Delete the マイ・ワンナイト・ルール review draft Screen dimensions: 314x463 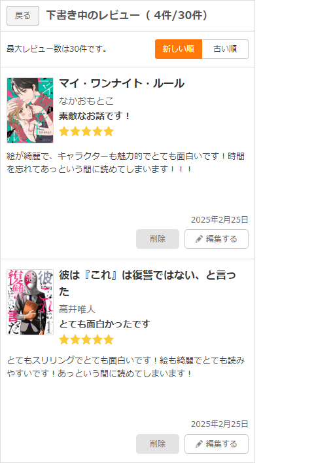(x=158, y=239)
